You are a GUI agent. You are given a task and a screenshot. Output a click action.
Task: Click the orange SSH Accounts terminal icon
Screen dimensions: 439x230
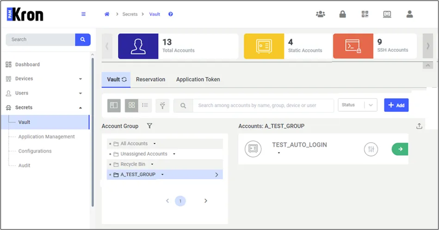[x=353, y=46]
